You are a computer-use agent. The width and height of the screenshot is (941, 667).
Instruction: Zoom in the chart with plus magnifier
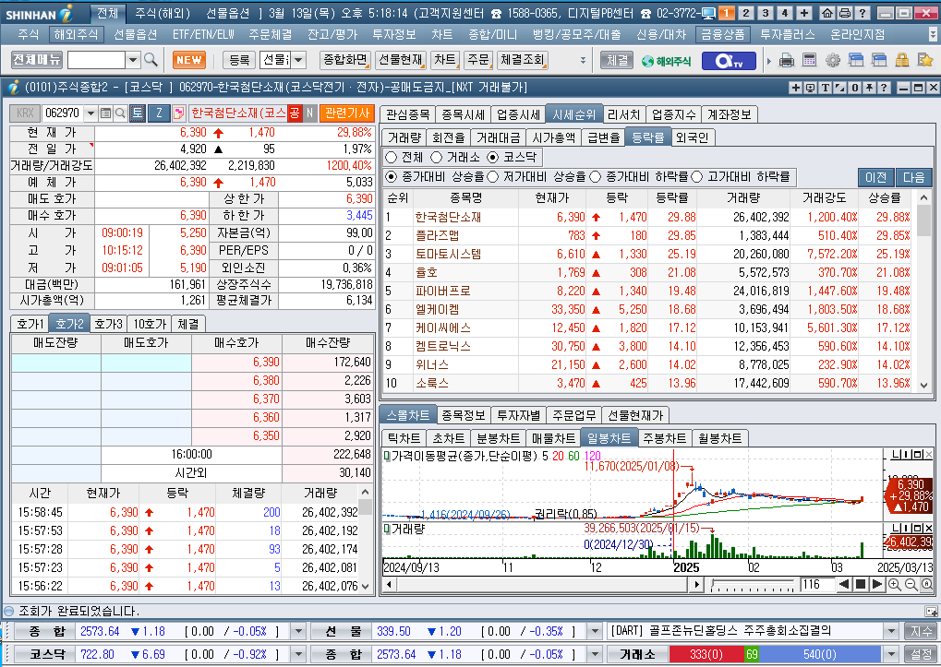894,584
